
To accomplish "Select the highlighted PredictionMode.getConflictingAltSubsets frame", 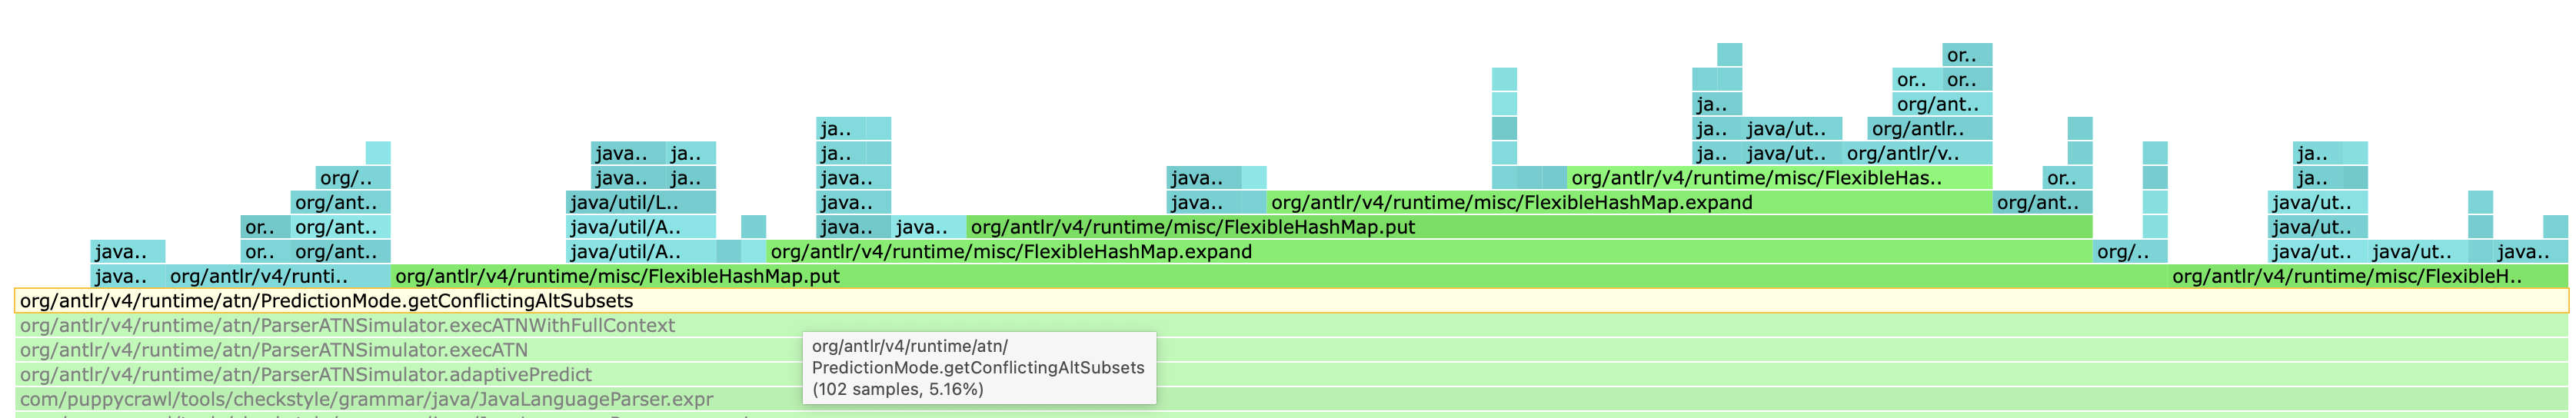I will pyautogui.click(x=1291, y=301).
